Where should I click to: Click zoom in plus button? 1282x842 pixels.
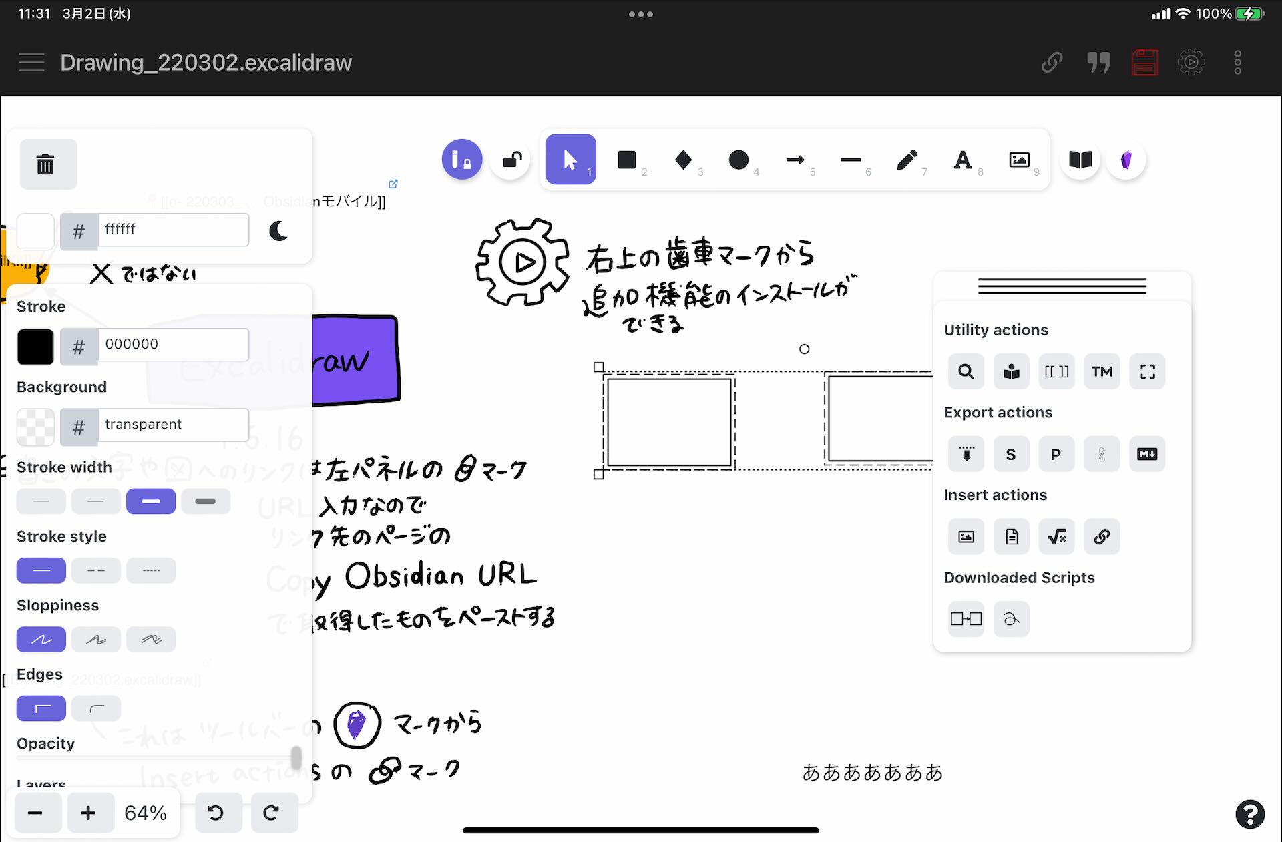pyautogui.click(x=88, y=813)
